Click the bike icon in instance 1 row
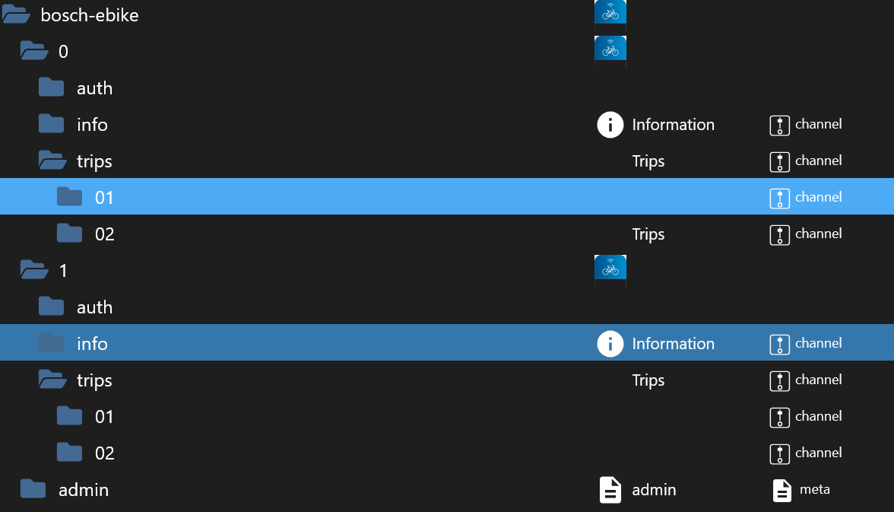The height and width of the screenshot is (512, 894). 610,269
